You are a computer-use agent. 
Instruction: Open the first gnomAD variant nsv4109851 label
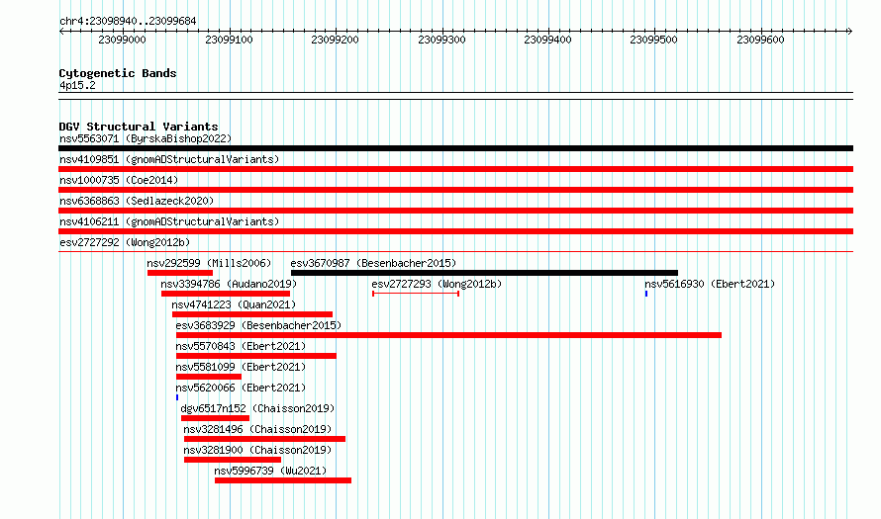pos(169,159)
